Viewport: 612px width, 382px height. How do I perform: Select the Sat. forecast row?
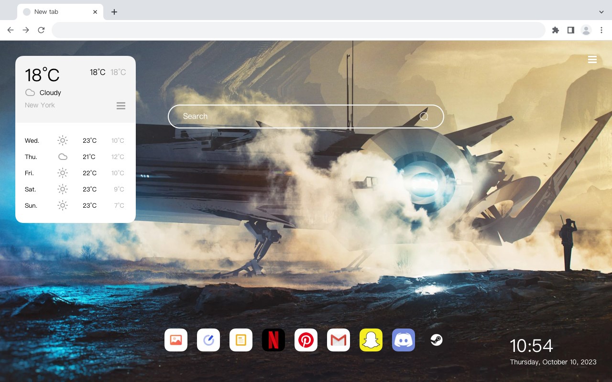click(x=75, y=189)
